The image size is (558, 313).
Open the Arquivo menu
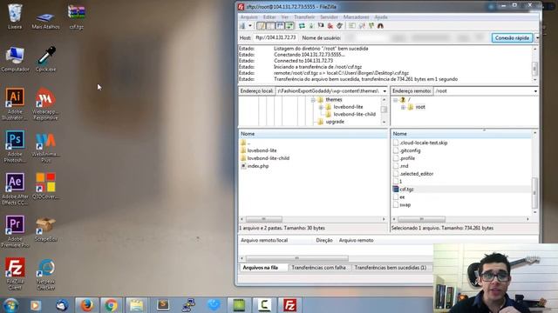[248, 17]
